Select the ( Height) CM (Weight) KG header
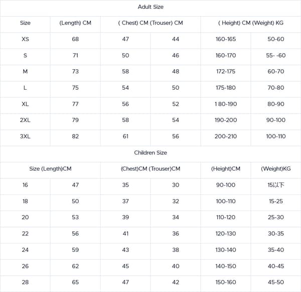 coord(251,23)
